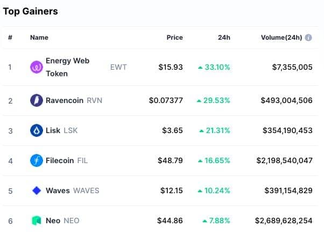The image size is (324, 234).
Task: Sort by the # rank column header
Action: (x=10, y=38)
